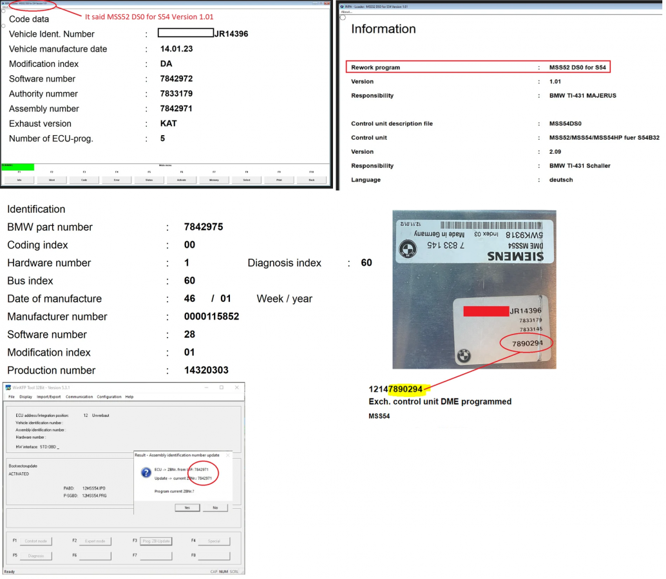Viewport: 666px width, 579px height.
Task: Click Yes in the ZBNr update dialog
Action: point(187,508)
